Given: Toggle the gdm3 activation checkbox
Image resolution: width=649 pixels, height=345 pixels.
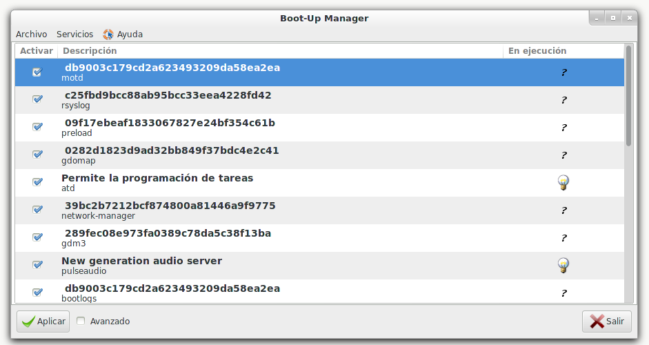Looking at the screenshot, I should (x=37, y=237).
